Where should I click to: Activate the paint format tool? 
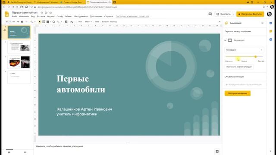pyautogui.click(x=26, y=22)
